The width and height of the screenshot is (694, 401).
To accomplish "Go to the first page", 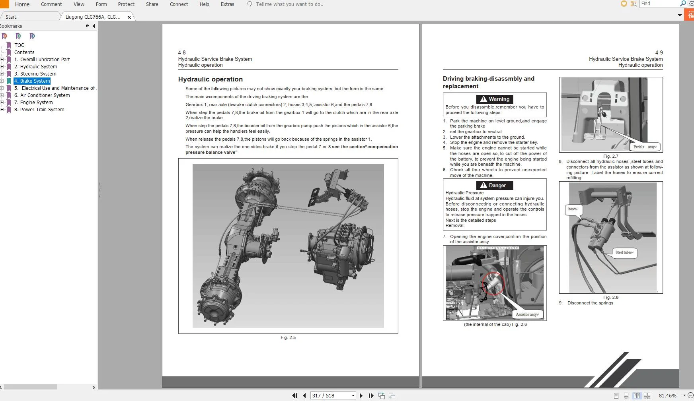I will click(x=294, y=395).
